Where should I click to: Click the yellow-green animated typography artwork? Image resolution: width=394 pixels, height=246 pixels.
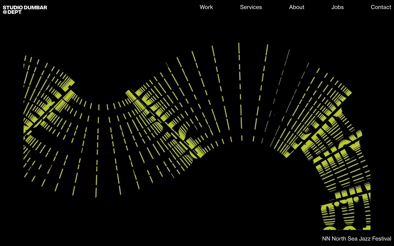pyautogui.click(x=197, y=136)
